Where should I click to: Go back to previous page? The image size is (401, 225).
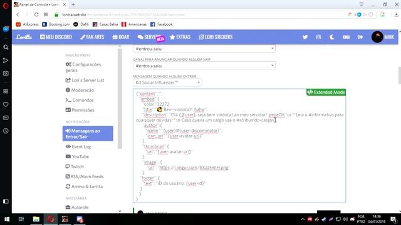tap(18, 14)
